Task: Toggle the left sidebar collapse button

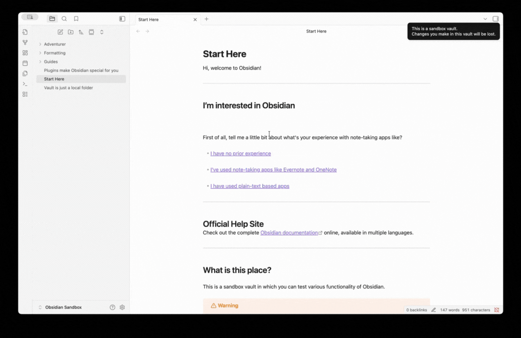Action: coord(122,19)
